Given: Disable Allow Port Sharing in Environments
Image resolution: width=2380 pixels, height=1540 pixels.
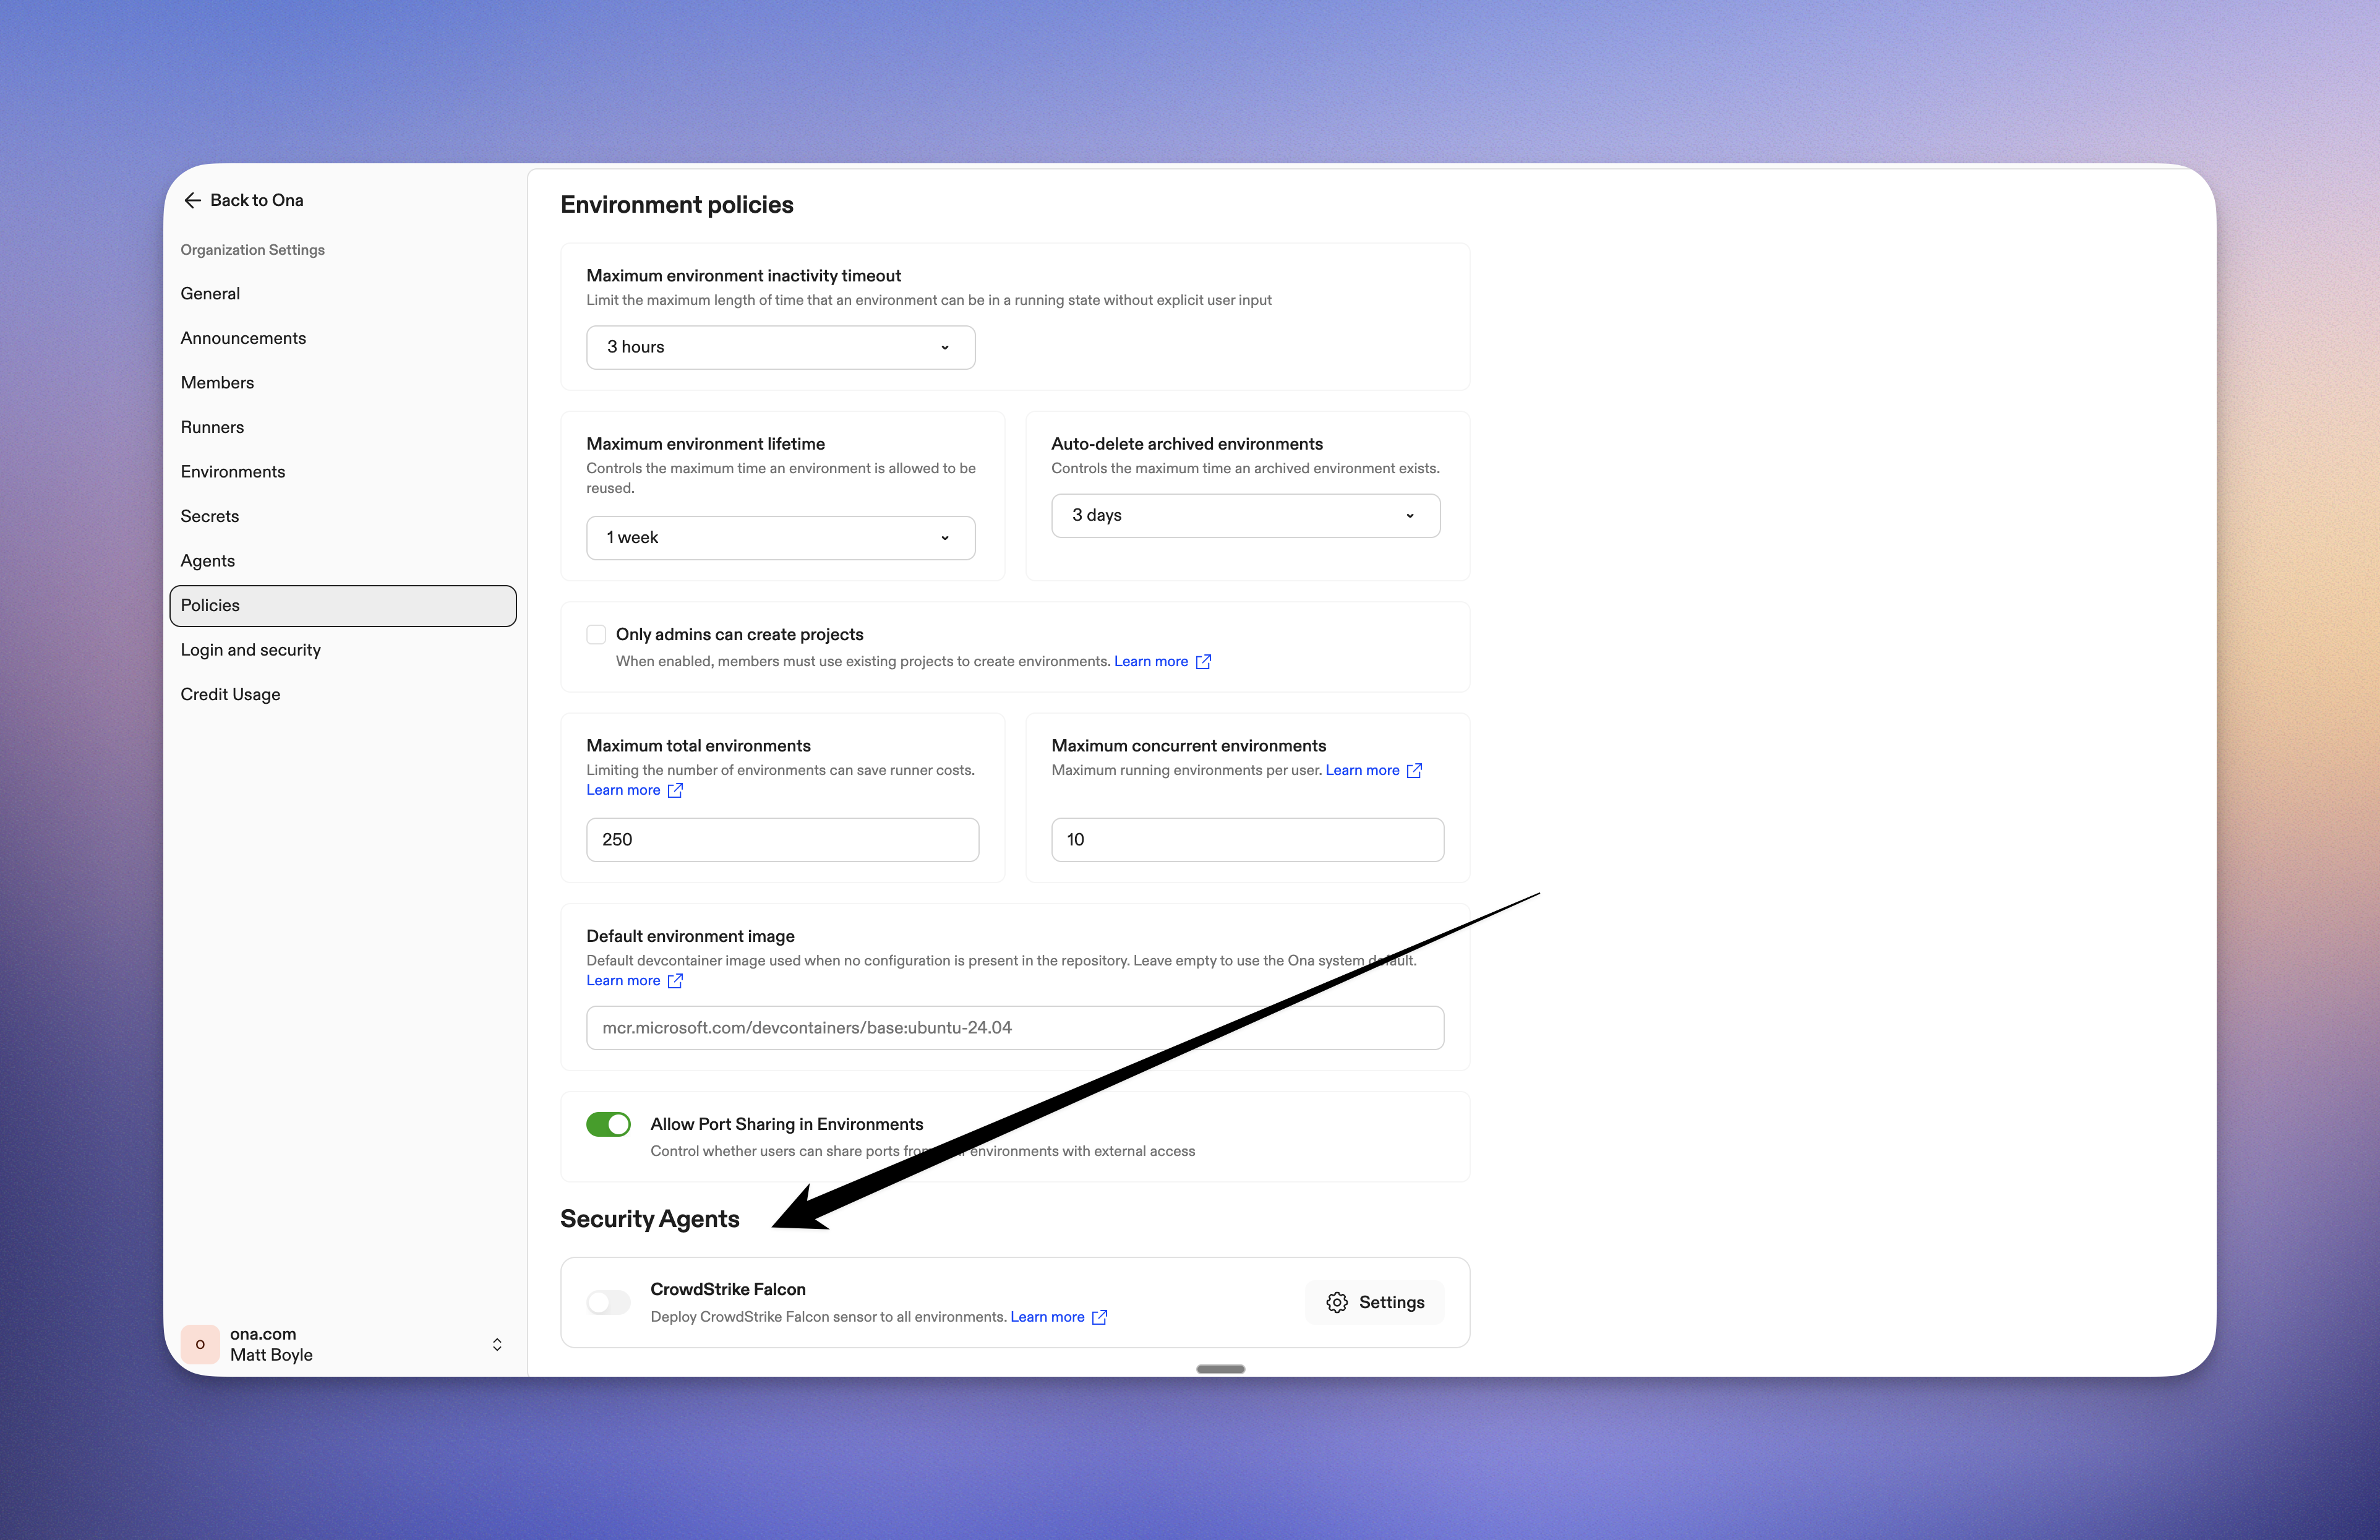Looking at the screenshot, I should [x=608, y=1124].
